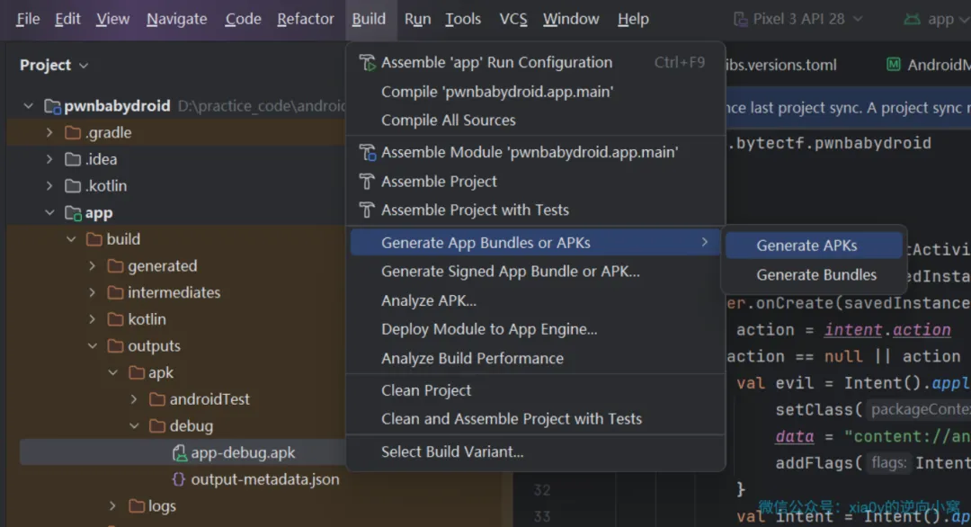The width and height of the screenshot is (971, 527).
Task: Expand the logs folder
Action: [x=112, y=506]
